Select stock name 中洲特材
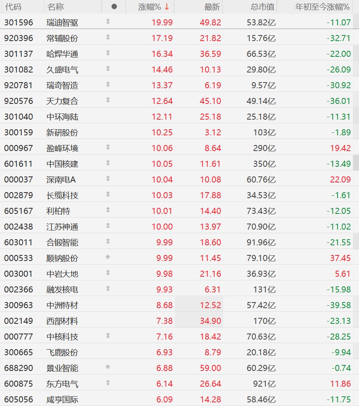Screen dimensions: 359x406 (62, 305)
